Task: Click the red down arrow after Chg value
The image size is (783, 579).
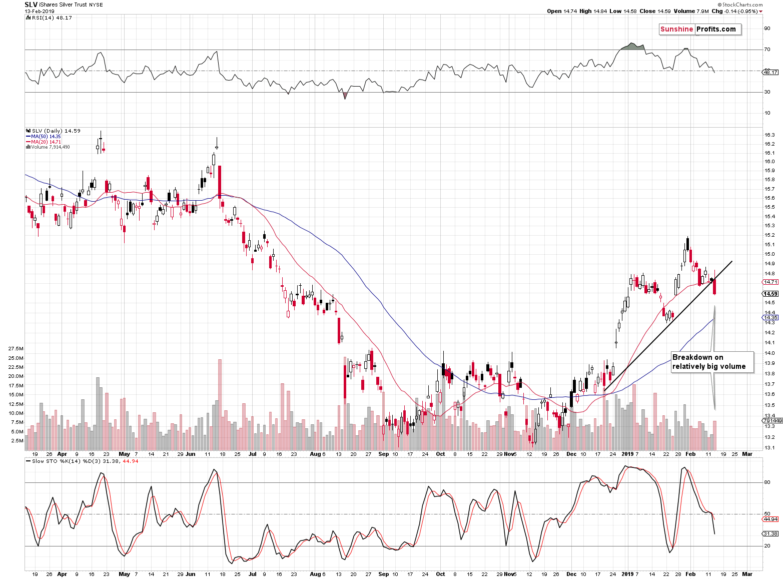Action: (x=761, y=12)
